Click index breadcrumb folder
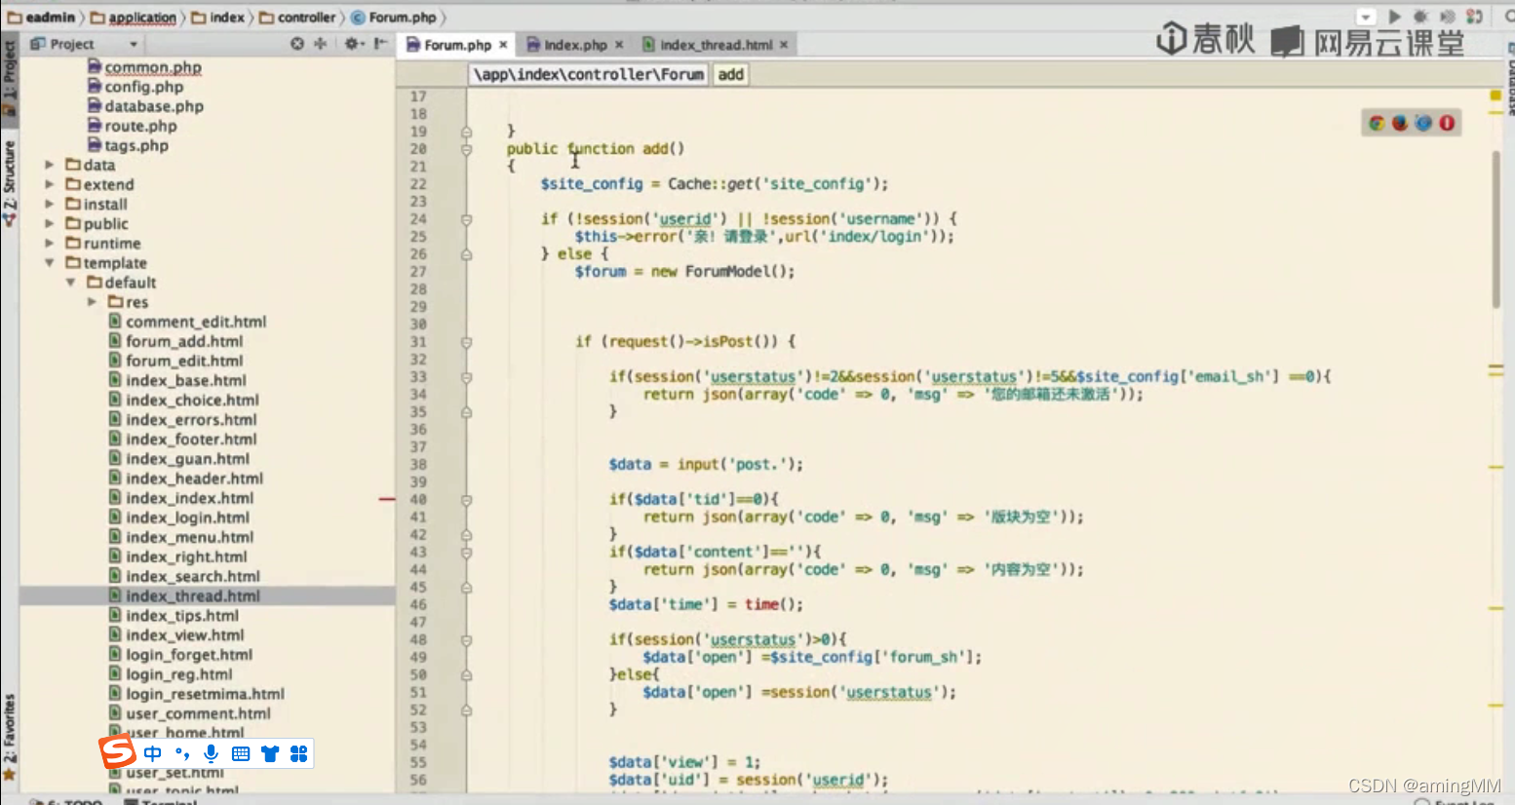 218,18
